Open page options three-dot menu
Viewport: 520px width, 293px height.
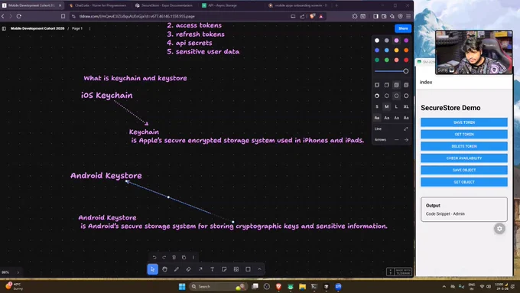pyautogui.click(x=89, y=28)
